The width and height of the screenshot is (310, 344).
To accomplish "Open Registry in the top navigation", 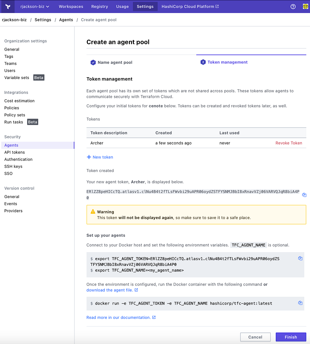I will pyautogui.click(x=100, y=7).
